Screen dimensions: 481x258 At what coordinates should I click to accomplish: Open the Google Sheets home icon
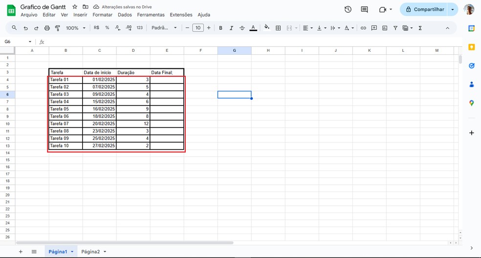pyautogui.click(x=11, y=11)
